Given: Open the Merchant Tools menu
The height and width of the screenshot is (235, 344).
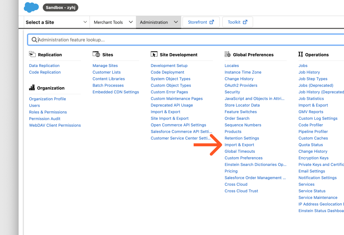Looking at the screenshot, I should point(113,22).
